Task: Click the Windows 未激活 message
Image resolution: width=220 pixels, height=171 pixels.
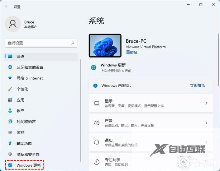Action: pos(117,85)
